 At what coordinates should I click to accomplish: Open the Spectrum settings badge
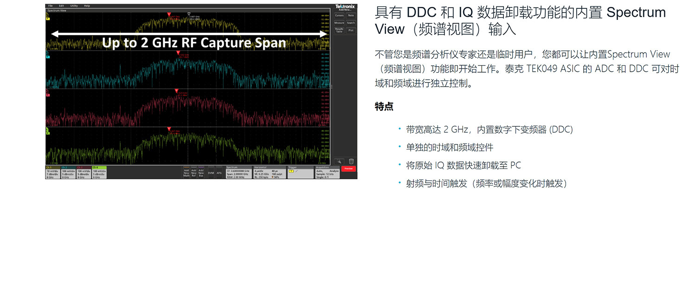pos(238,172)
